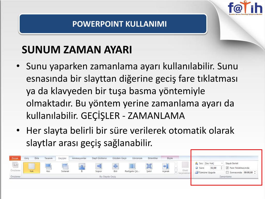Switch to the Ekle tab
The width and height of the screenshot is (265, 199).
click(37, 158)
